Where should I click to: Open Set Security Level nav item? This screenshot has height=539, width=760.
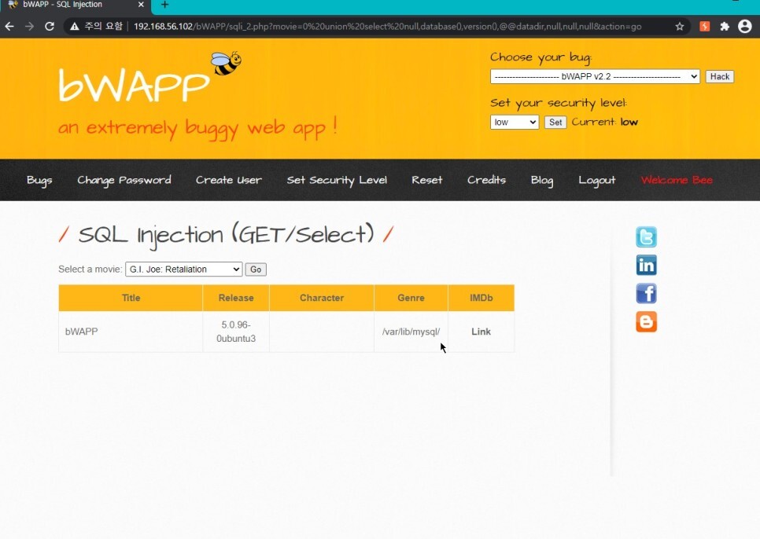click(337, 180)
